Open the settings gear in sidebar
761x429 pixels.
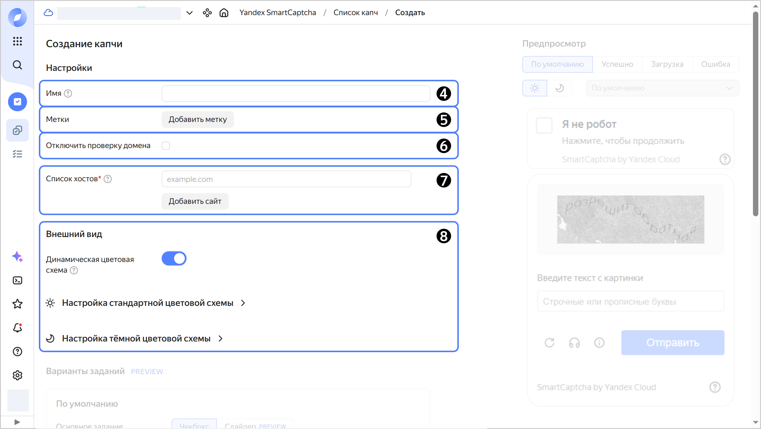pyautogui.click(x=17, y=375)
